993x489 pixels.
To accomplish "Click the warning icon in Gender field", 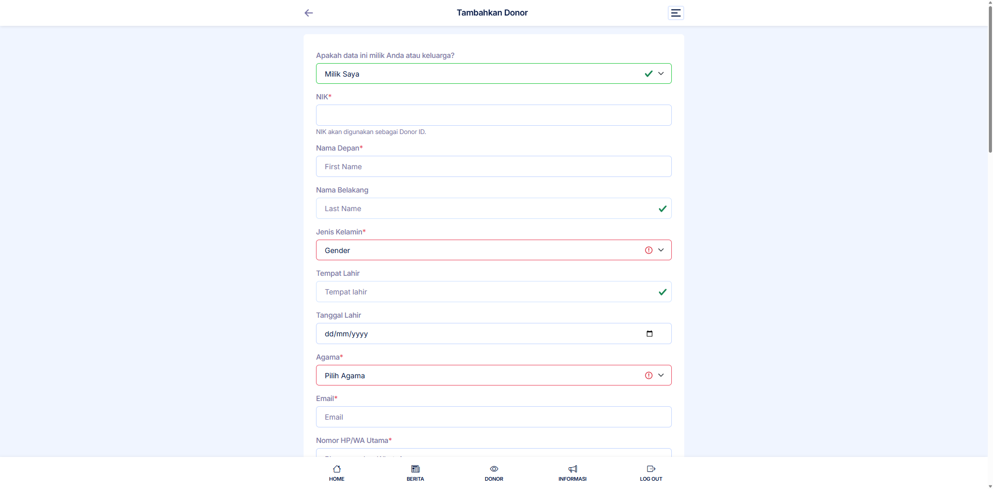I will 649,250.
